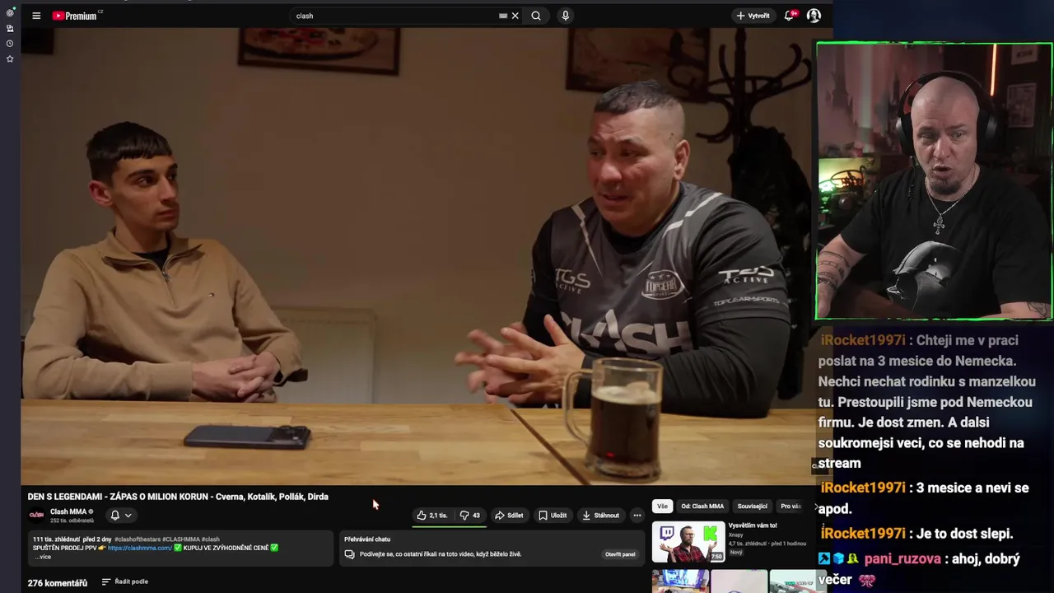Click the 252 tis. odběratelů subscriber count
The image size is (1054, 593).
[x=72, y=521]
